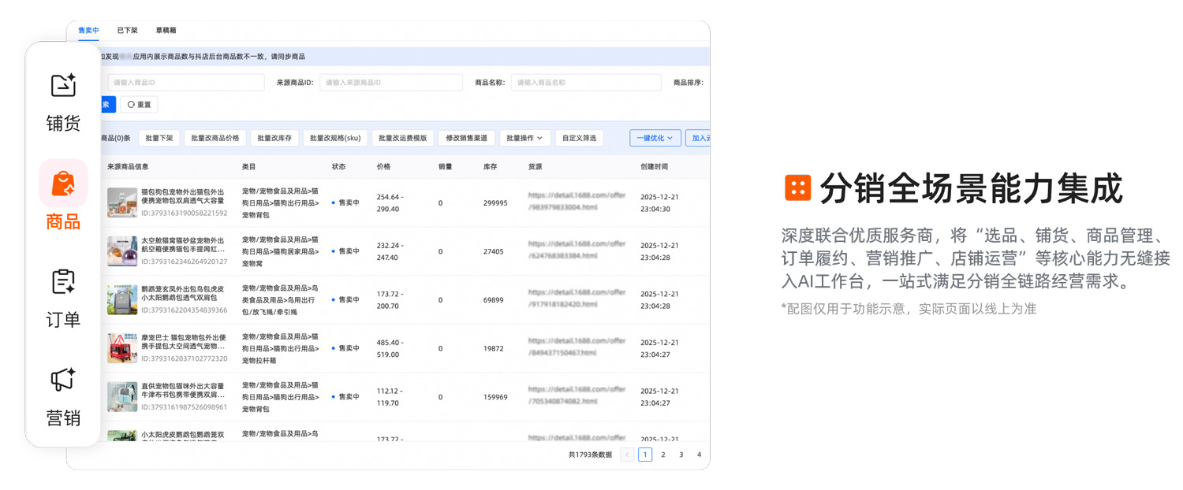Expand the 一键优化 dropdown
Screen dimensions: 1183x490
point(655,138)
